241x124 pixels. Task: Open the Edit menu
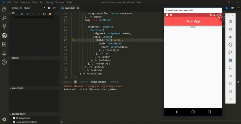click(15, 2)
